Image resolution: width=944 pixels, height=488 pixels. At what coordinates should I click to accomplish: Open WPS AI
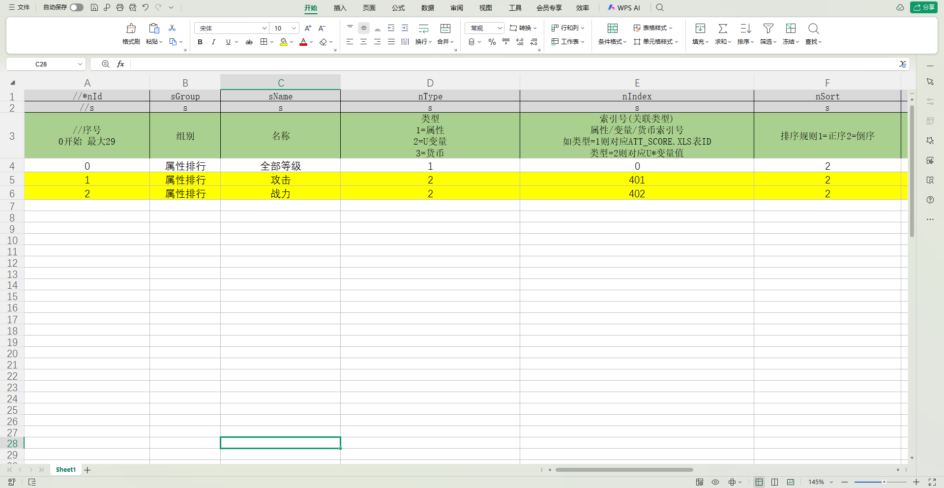(x=624, y=8)
